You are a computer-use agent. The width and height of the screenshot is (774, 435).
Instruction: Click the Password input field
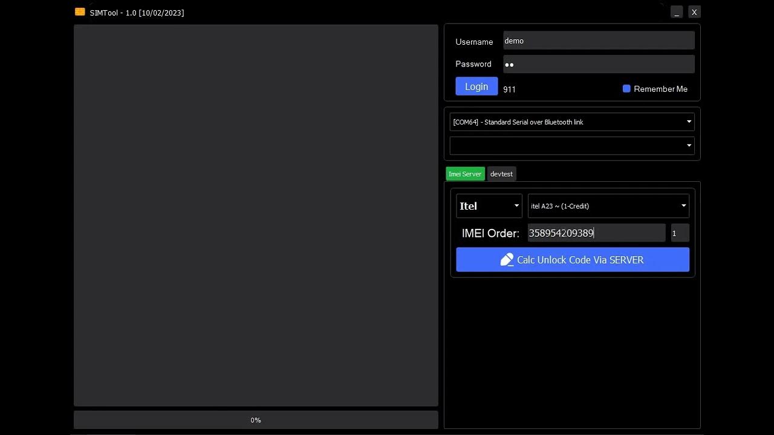pos(599,64)
